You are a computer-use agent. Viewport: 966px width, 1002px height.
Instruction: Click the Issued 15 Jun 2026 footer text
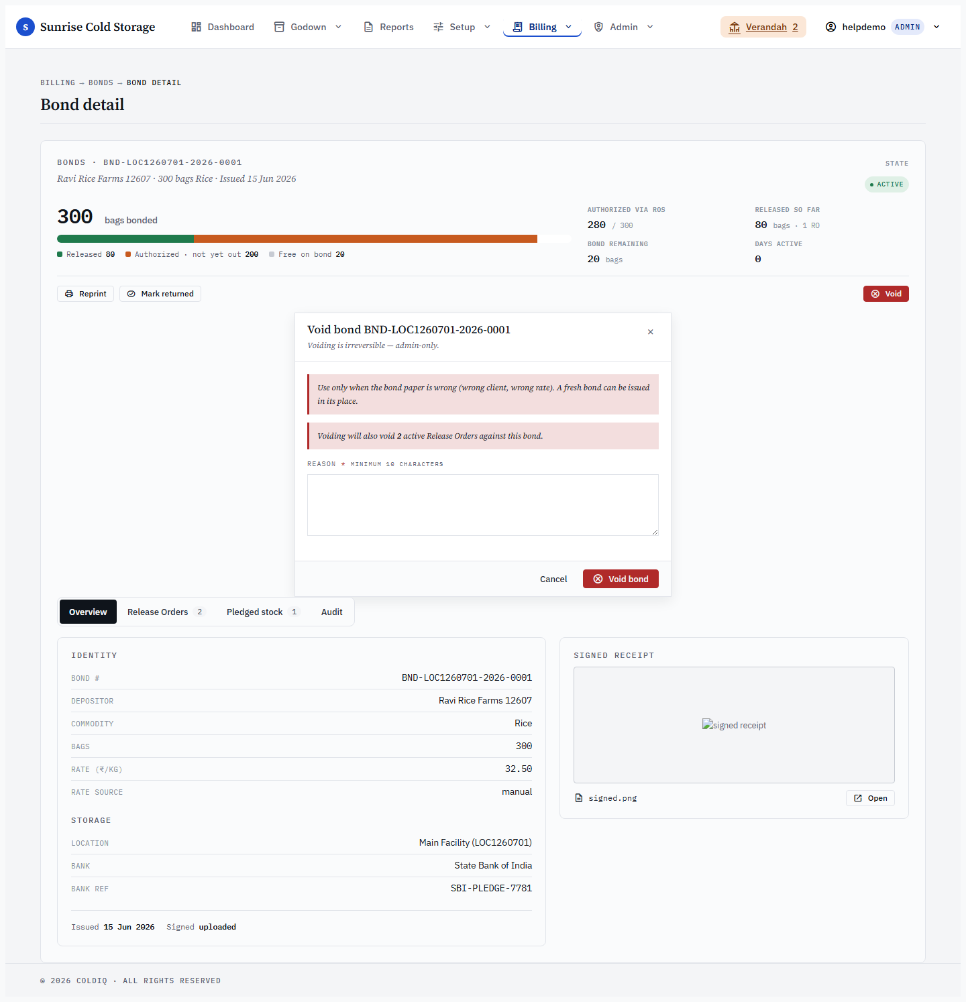[x=113, y=927]
